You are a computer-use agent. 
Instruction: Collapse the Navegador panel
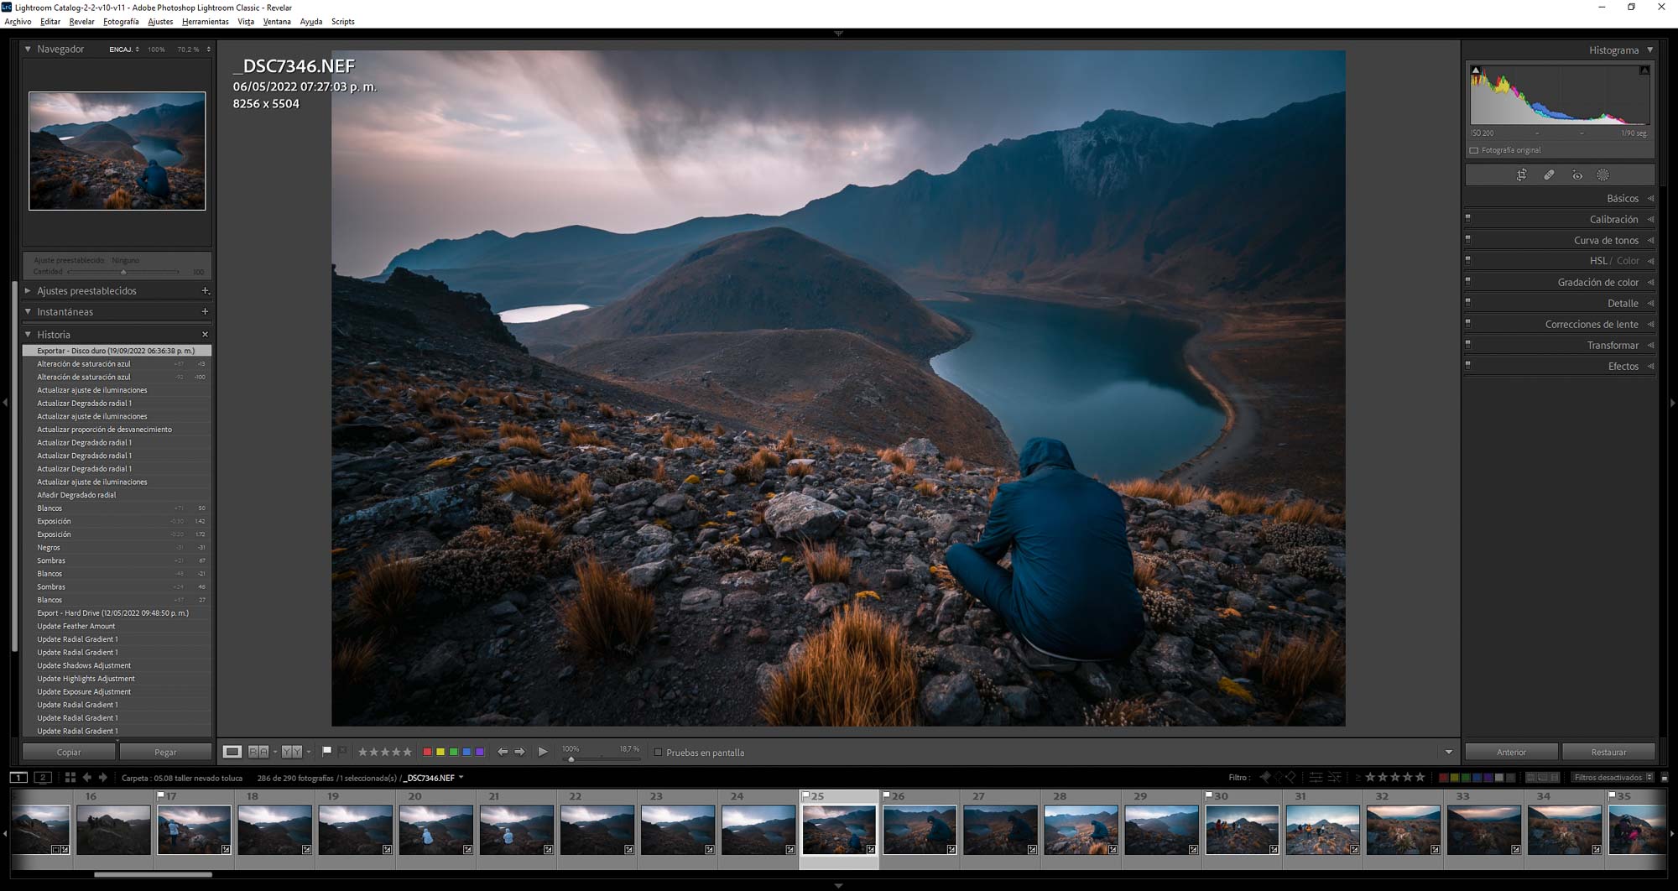28,49
